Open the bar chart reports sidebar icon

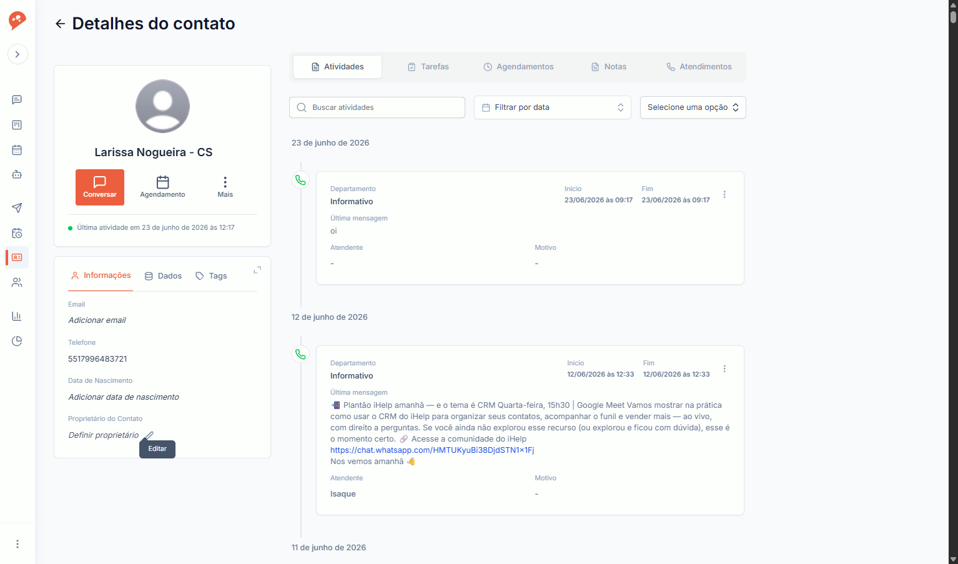17,316
